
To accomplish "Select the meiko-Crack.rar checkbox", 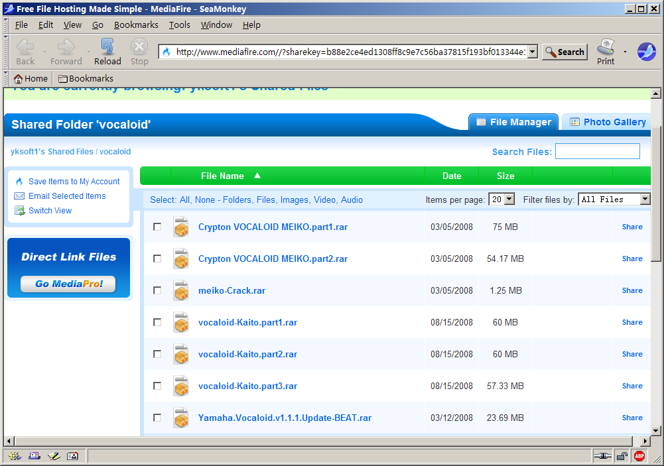I will [157, 290].
